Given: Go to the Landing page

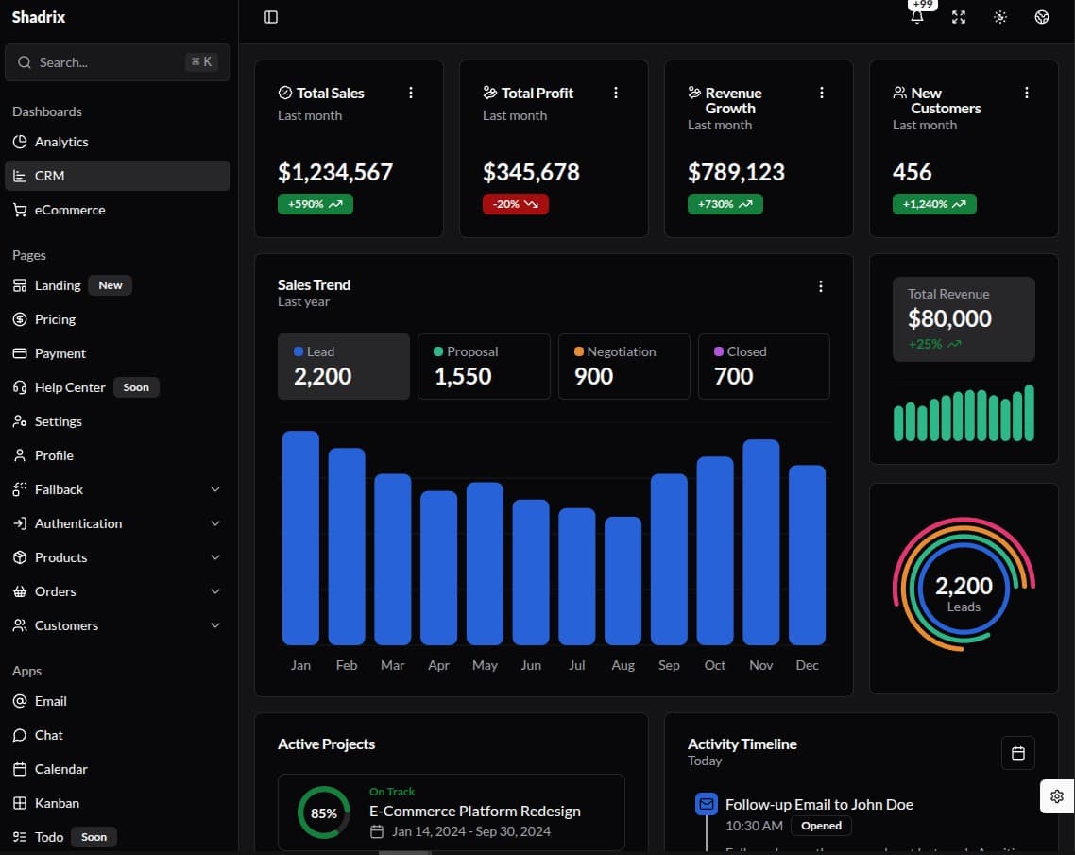Looking at the screenshot, I should 117,285.
